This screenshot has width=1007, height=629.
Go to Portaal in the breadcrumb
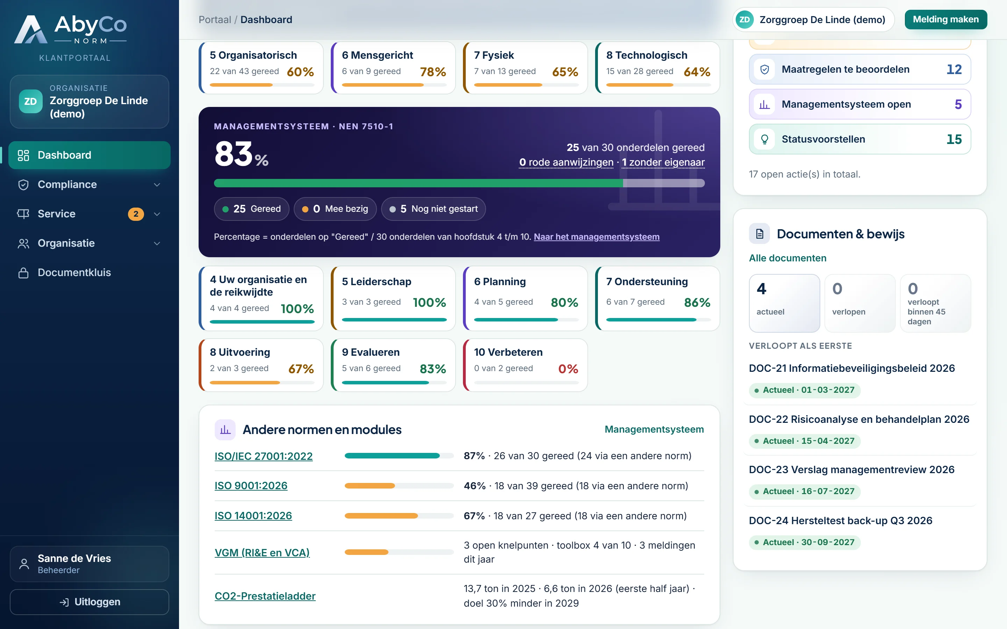click(215, 20)
